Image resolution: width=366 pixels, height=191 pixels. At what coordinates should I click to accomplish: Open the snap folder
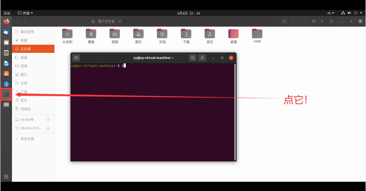[257, 36]
